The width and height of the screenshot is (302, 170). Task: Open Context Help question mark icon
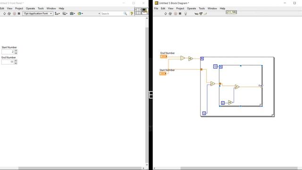click(132, 14)
